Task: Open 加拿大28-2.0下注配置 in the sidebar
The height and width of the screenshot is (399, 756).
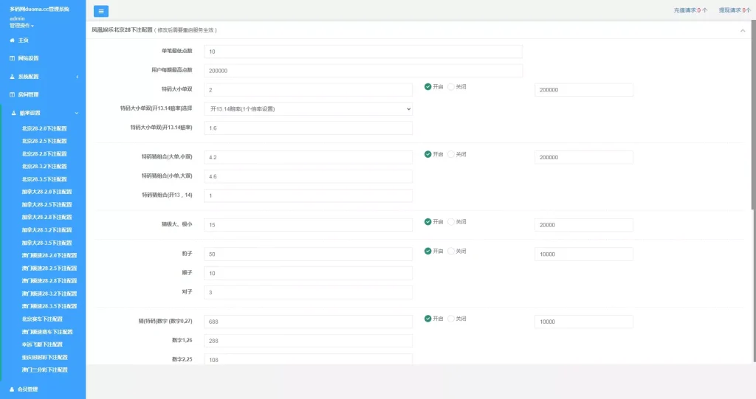Action: pos(47,192)
